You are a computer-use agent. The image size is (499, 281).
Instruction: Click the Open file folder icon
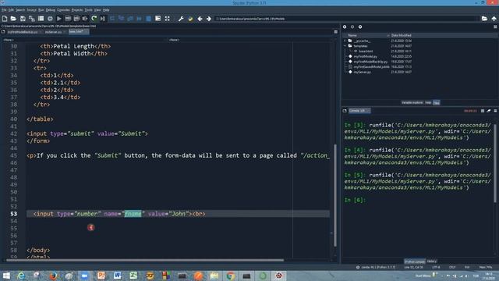point(13,19)
